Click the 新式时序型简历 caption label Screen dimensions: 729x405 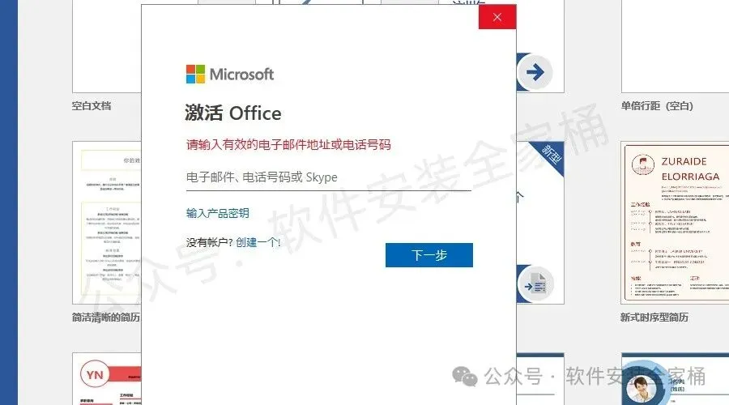pos(654,318)
